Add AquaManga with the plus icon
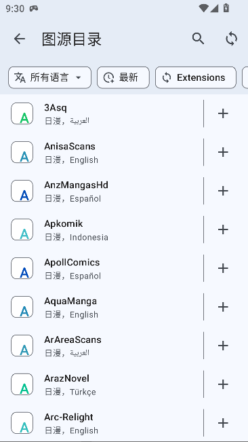Viewport: 248px width, 442px height. (223, 307)
